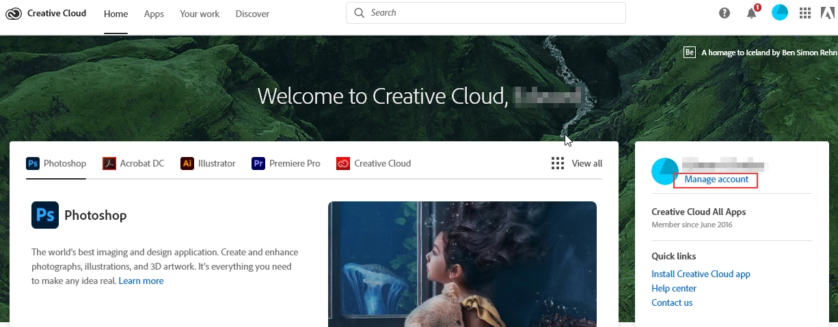Click the Illustrator Ai tab icon
Viewport: 838px width, 327px height.
click(187, 163)
